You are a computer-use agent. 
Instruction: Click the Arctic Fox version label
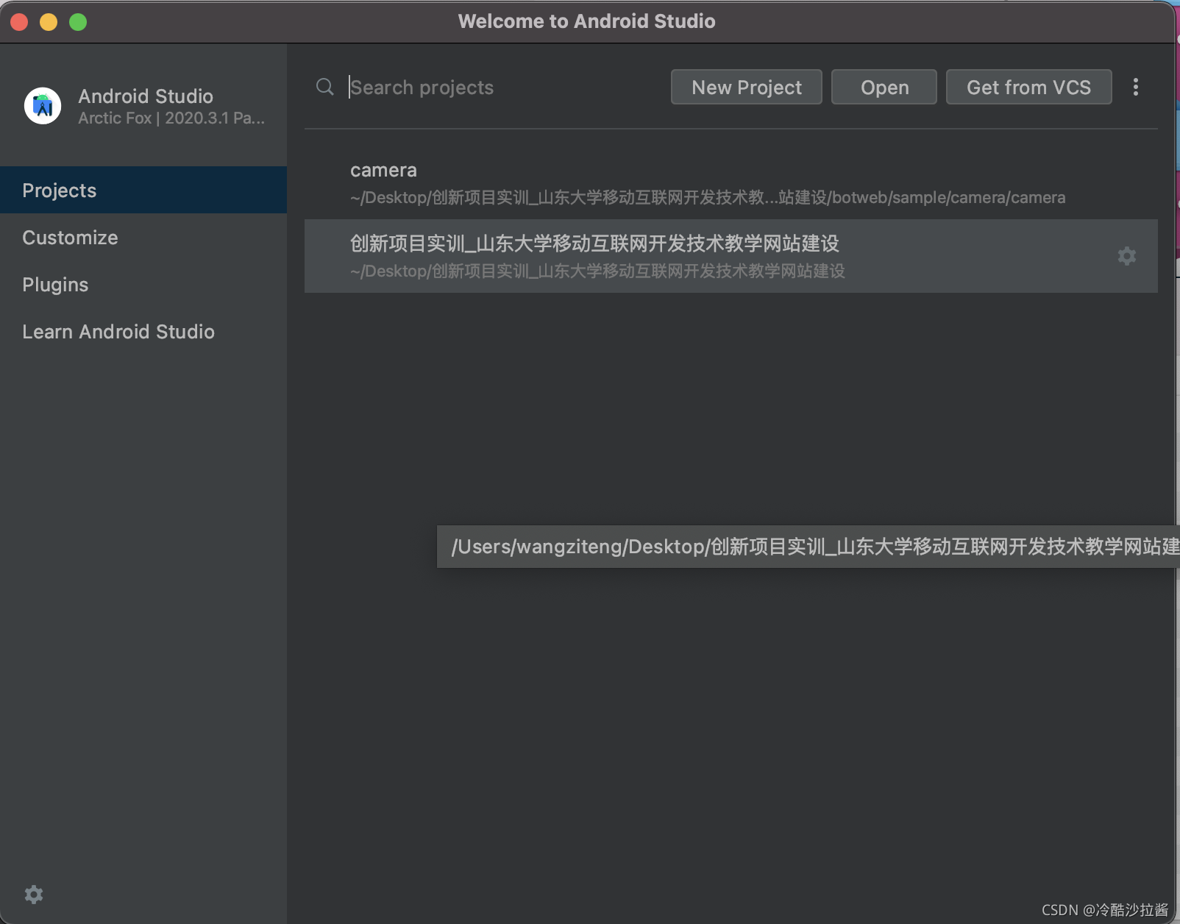pos(171,118)
